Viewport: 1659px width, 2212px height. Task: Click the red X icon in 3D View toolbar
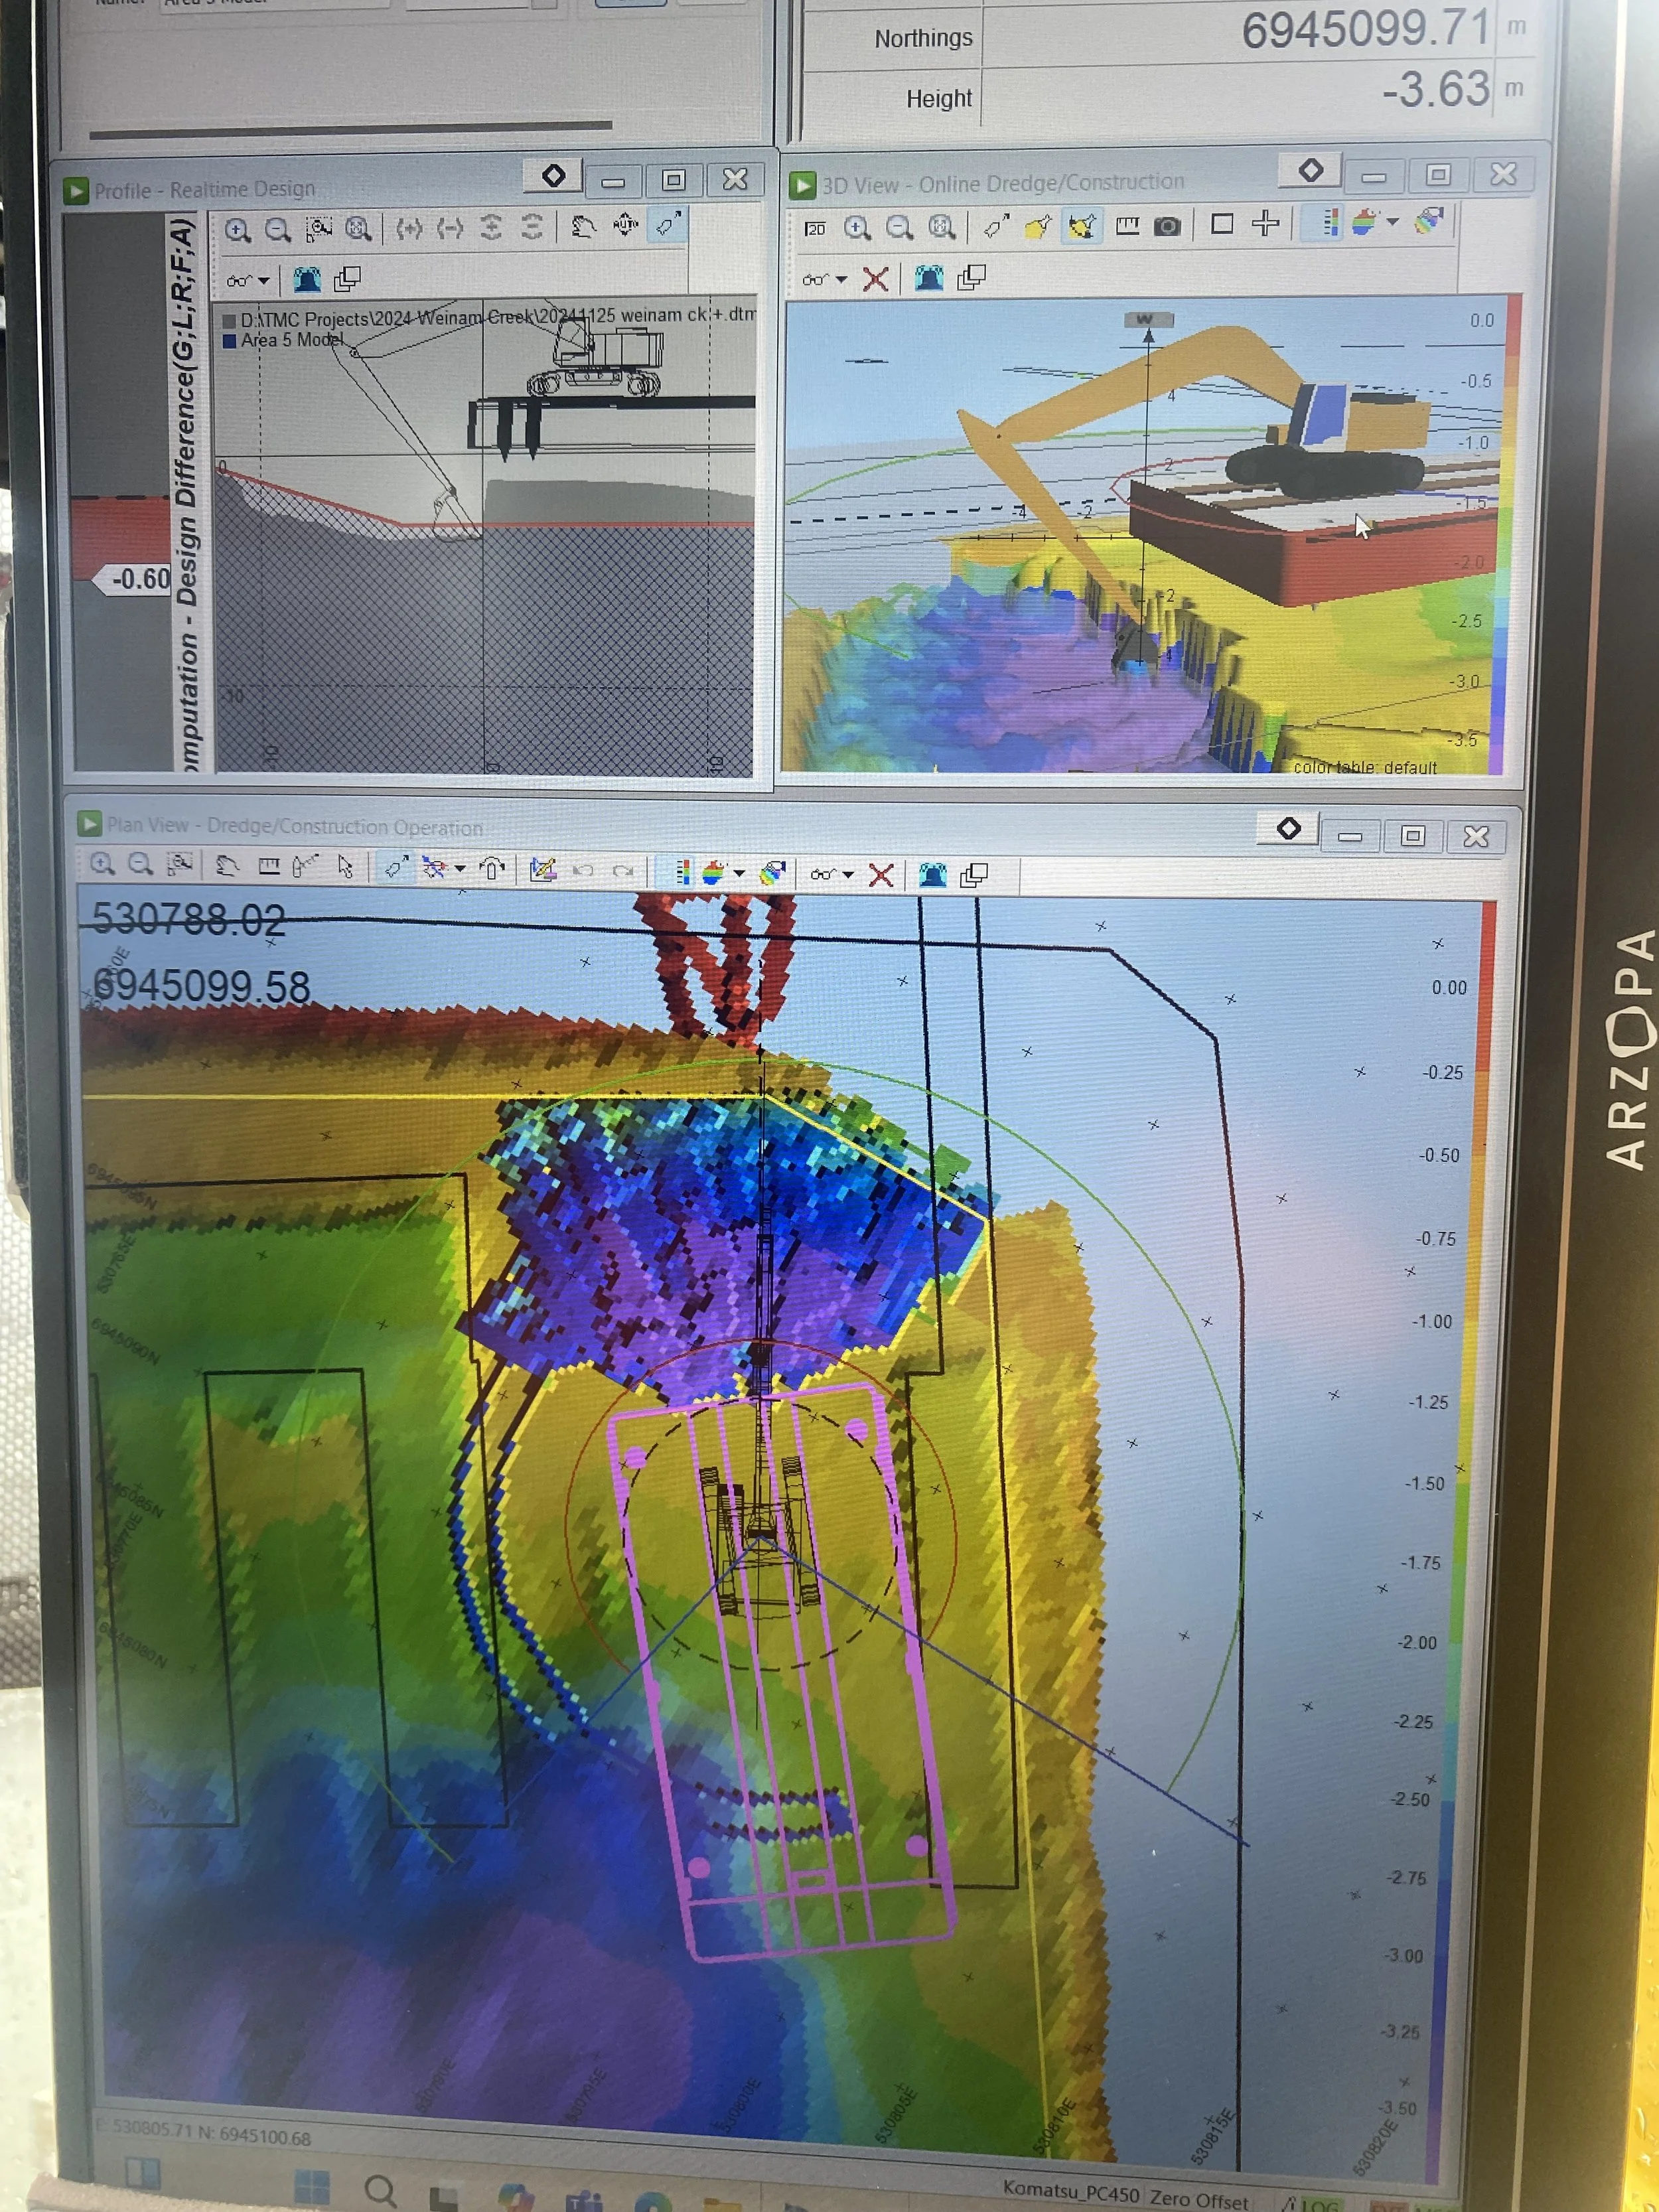pos(875,279)
